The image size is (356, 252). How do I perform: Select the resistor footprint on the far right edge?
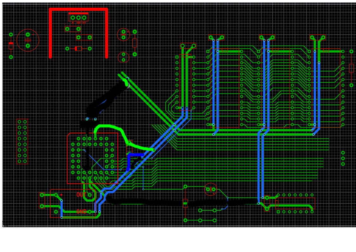click(351, 68)
